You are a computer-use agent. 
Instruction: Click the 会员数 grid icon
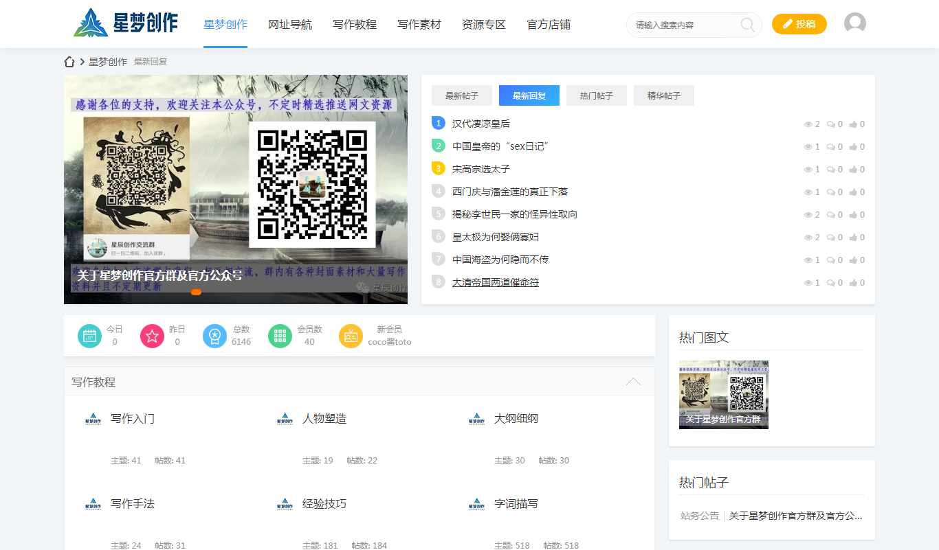click(280, 336)
